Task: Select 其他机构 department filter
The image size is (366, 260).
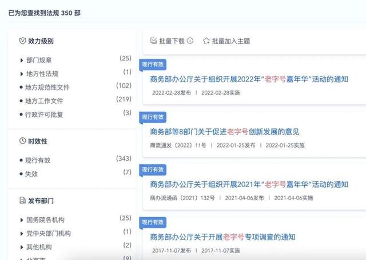Action: click(39, 247)
